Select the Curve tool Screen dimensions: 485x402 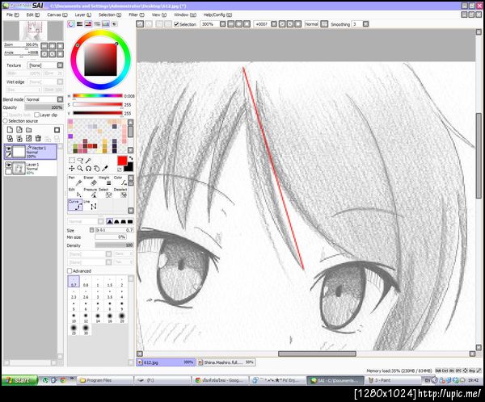click(x=75, y=205)
